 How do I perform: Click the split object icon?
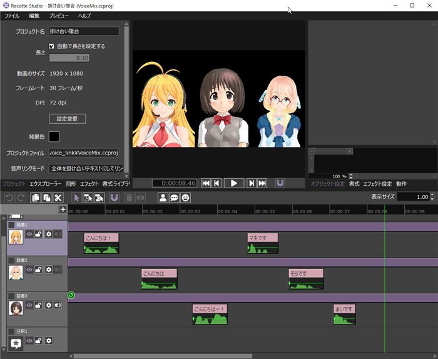[141, 198]
